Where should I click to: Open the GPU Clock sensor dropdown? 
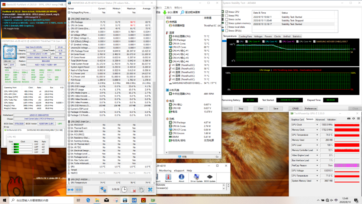(x=317, y=125)
